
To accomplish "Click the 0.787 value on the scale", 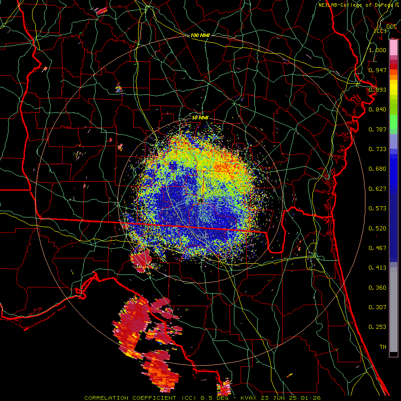I will click(377, 129).
